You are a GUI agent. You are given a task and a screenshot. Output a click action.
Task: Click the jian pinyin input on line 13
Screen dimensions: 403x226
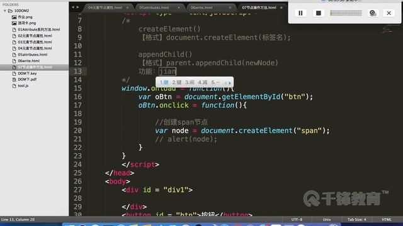(x=167, y=72)
